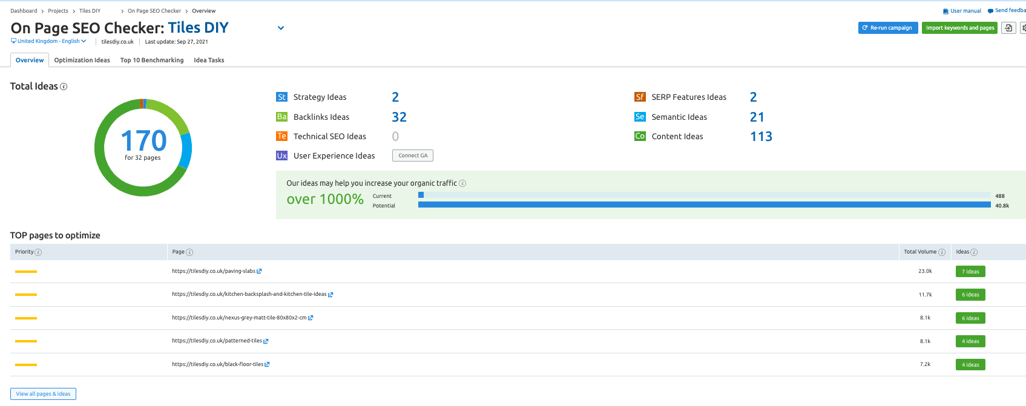Screen dimensions: 1026x406
Task: Click the info icon beside organic traffic text
Action: (462, 183)
